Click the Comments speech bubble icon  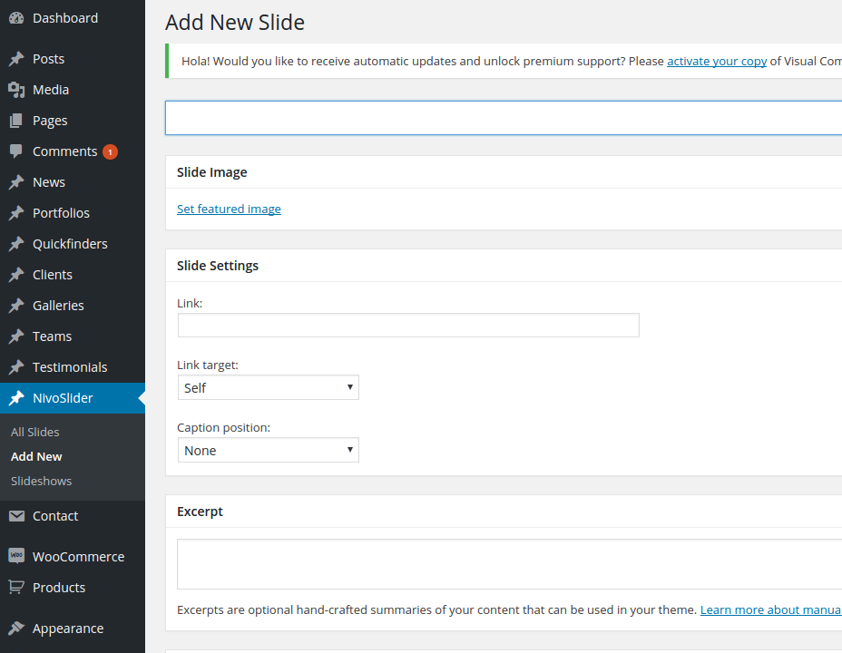point(16,151)
